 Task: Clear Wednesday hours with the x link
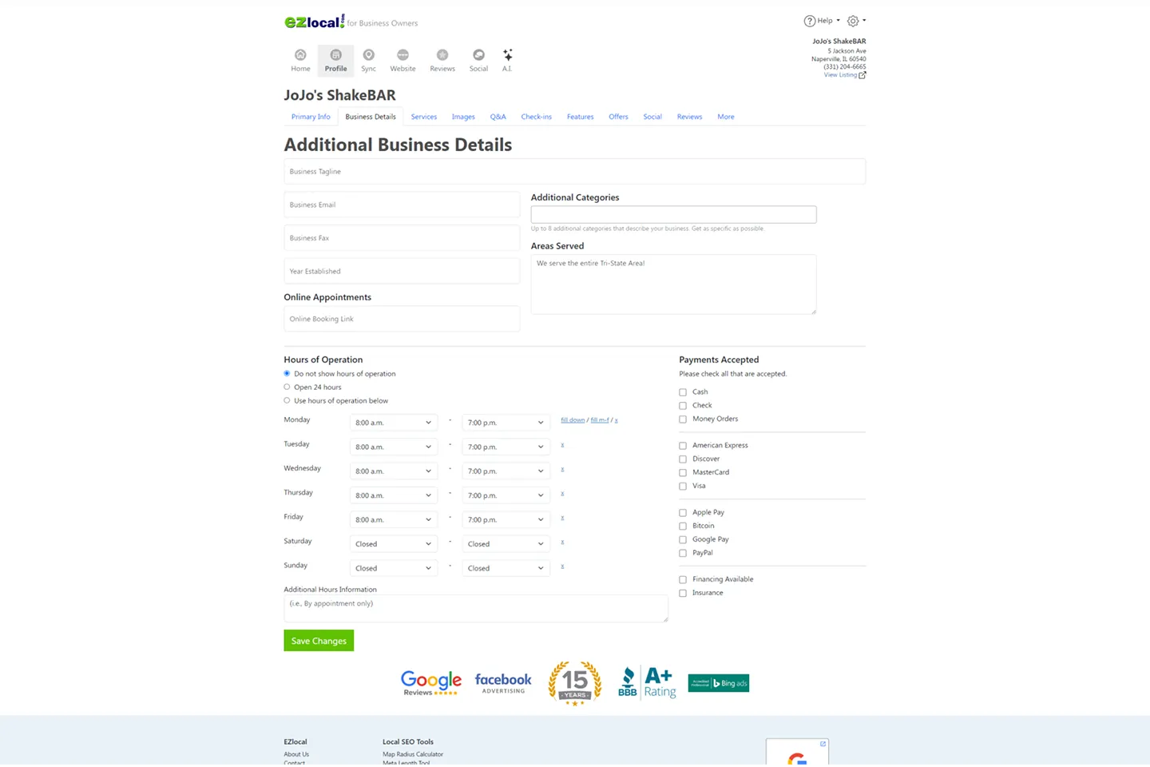pyautogui.click(x=562, y=469)
